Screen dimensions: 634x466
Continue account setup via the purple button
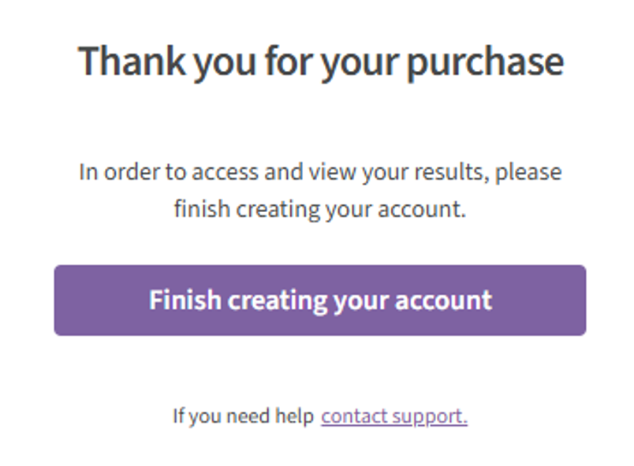click(x=320, y=300)
